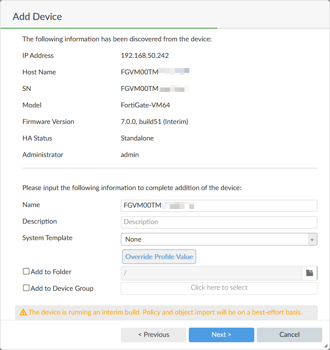Screen dimensions: 330x350
Task: Proceed by clicking the Next button
Action: [221, 334]
